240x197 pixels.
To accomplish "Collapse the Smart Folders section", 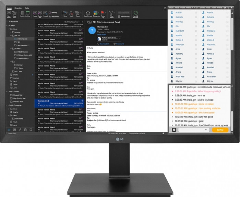I will click(7, 92).
